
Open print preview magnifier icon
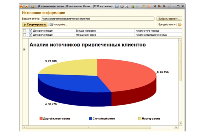click(x=127, y=6)
